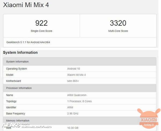Image resolution: width=161 pixels, height=131 pixels.
Task: Select the 1 Processor, 8 Cores value
Action: [x=79, y=101]
